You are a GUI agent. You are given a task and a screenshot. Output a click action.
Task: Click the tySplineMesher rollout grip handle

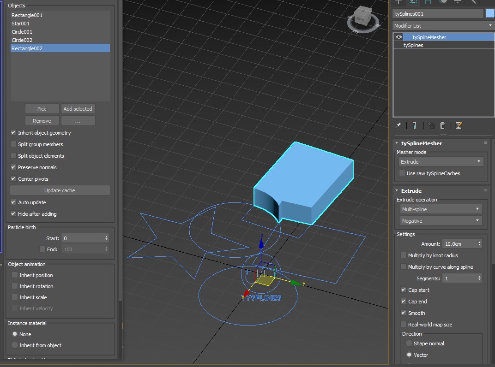click(x=485, y=143)
